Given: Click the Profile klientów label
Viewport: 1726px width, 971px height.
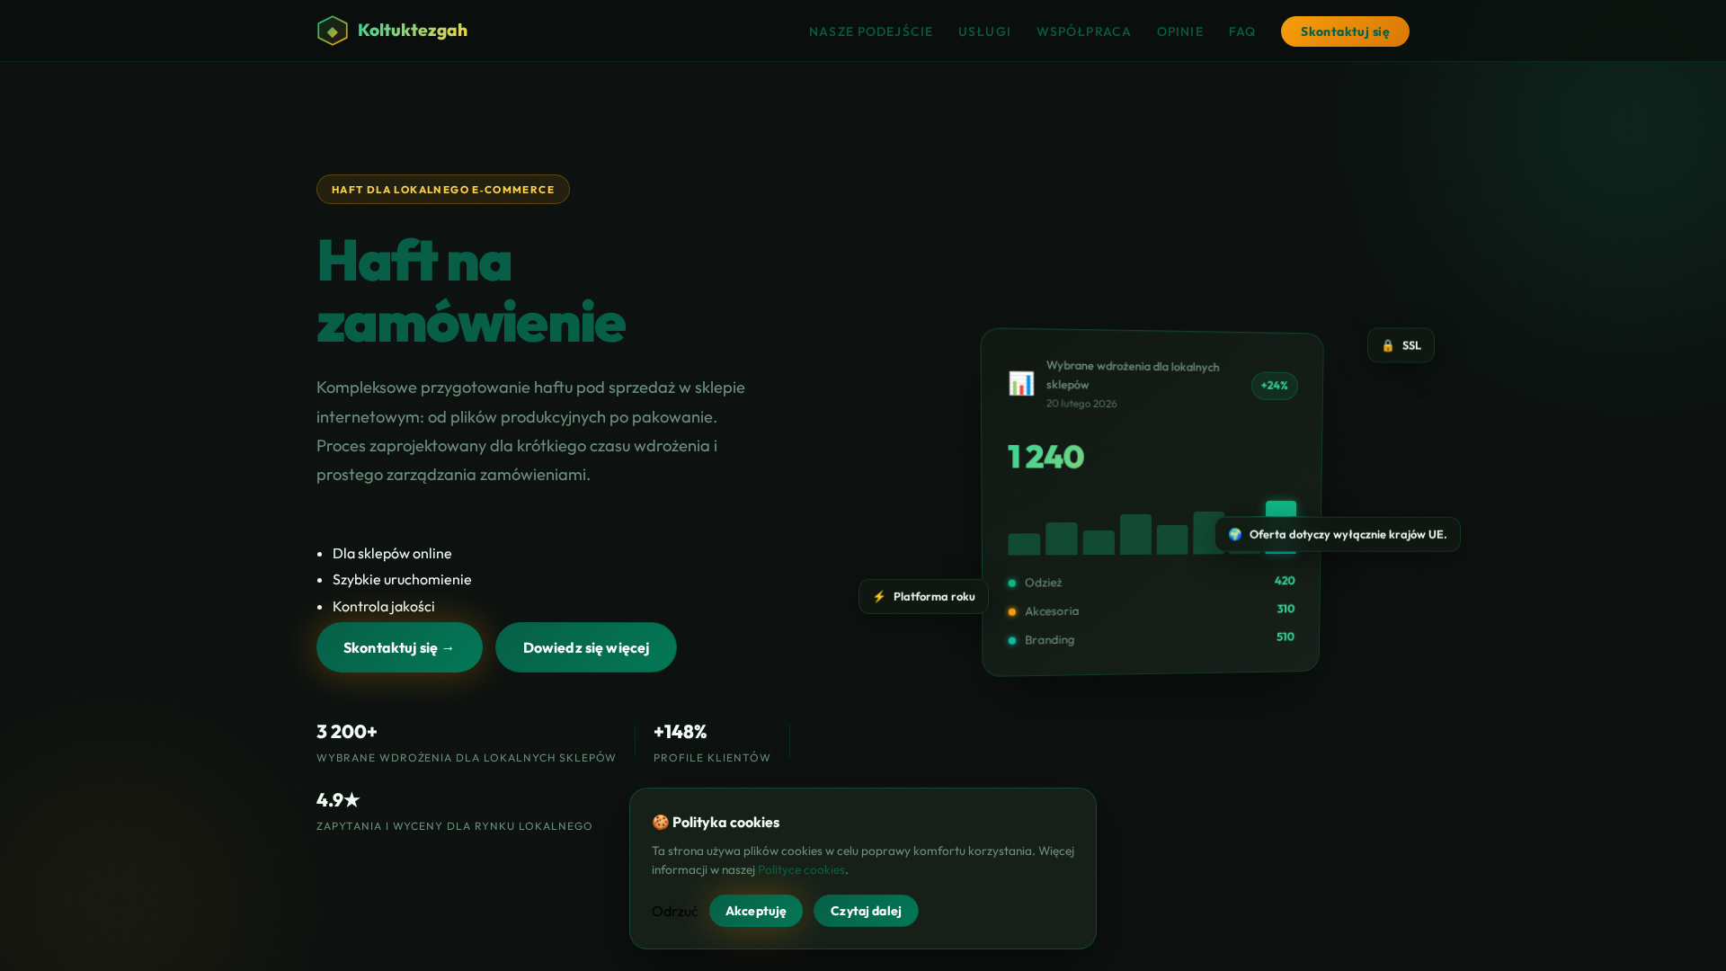Looking at the screenshot, I should coord(712,758).
